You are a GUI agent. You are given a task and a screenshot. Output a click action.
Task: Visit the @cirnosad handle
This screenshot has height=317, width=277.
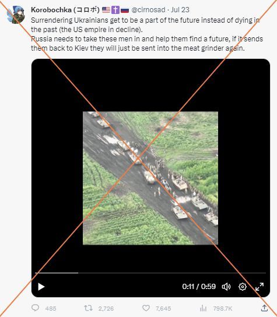tap(148, 9)
